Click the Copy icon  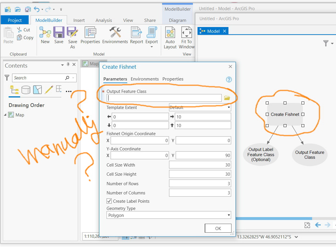19,37
